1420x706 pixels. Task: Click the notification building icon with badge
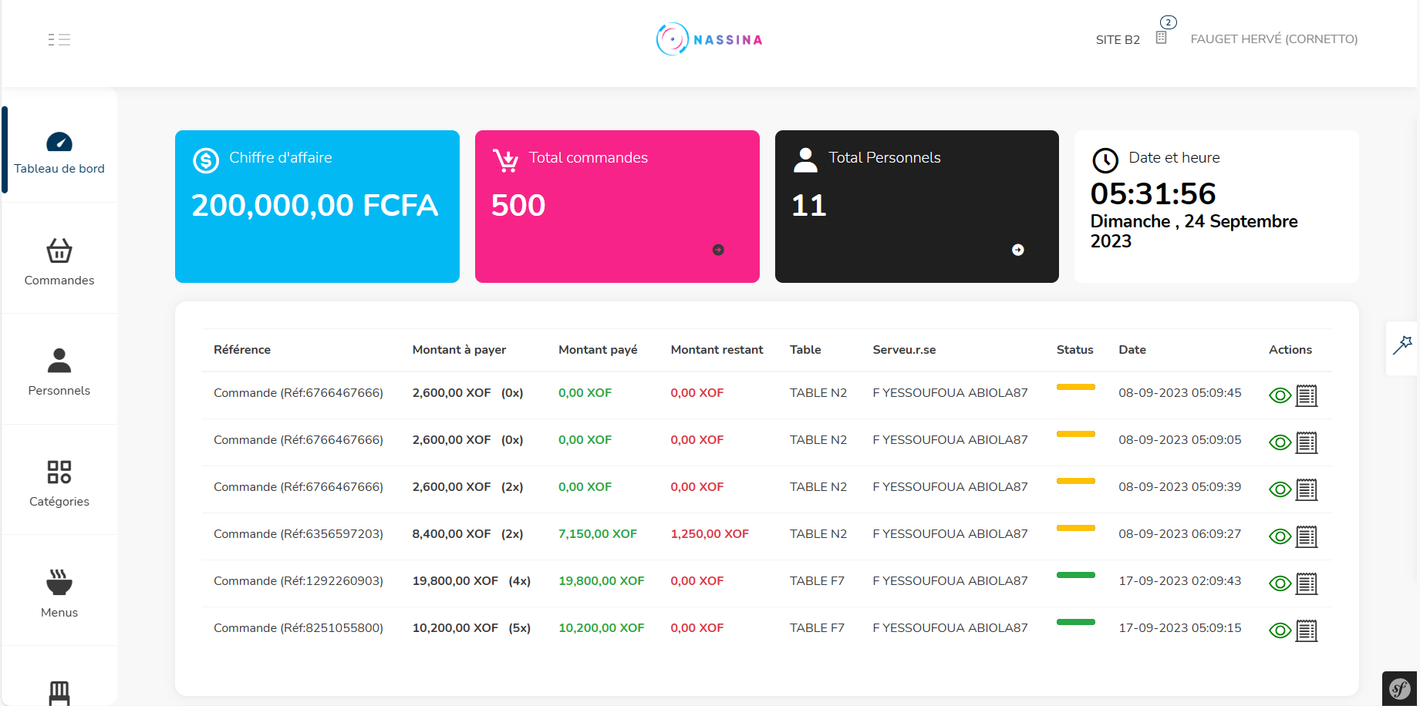pyautogui.click(x=1161, y=38)
